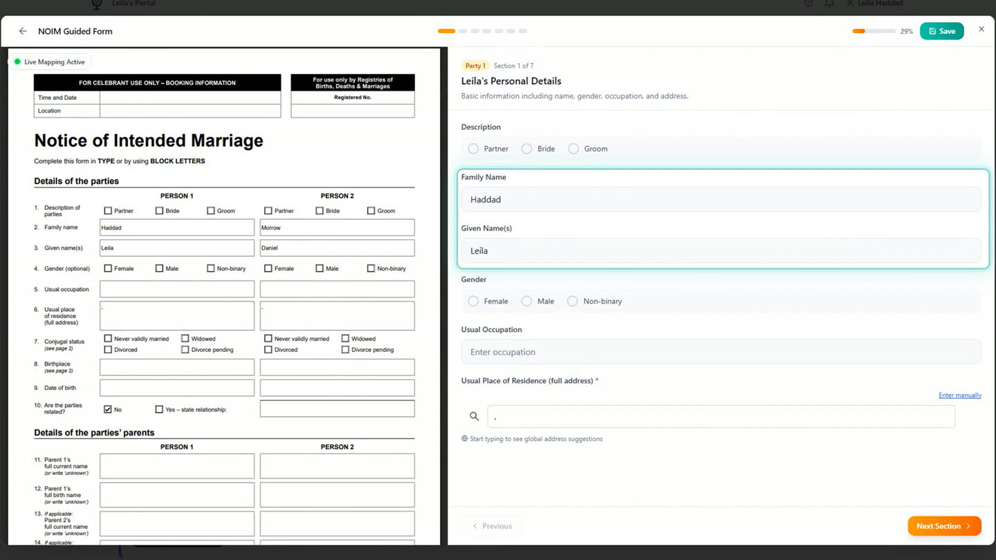Click the Party 1 badge

tap(475, 66)
